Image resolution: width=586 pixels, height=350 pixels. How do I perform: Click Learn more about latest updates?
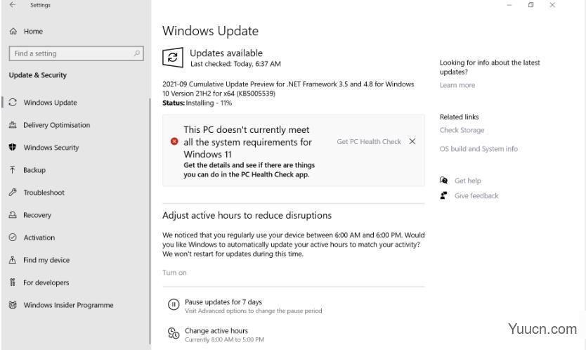coord(457,85)
